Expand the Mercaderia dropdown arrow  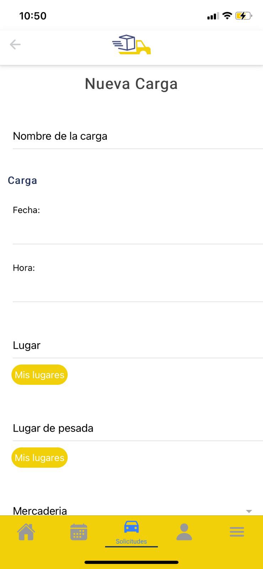[249, 511]
